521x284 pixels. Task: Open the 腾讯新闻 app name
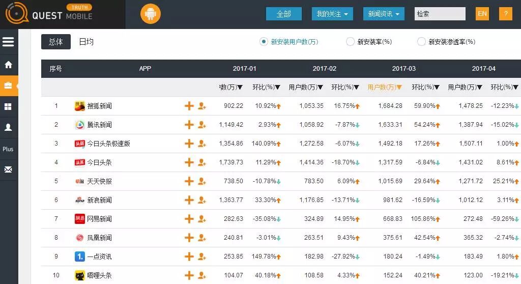[x=99, y=125]
